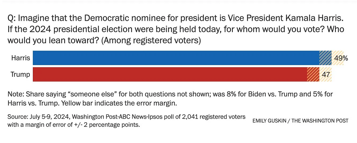Click the yellow hatched margin on the Harris bar
The image size is (357, 143).
[338, 58]
